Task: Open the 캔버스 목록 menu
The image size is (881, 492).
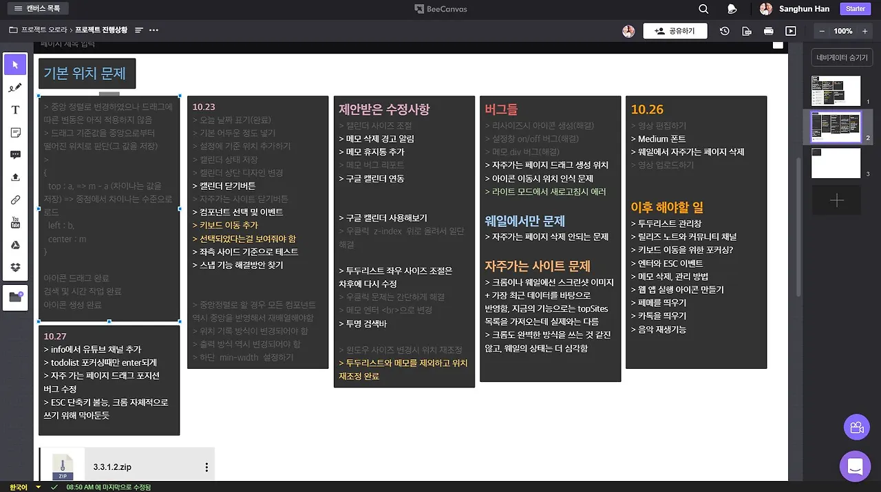Action: 37,9
